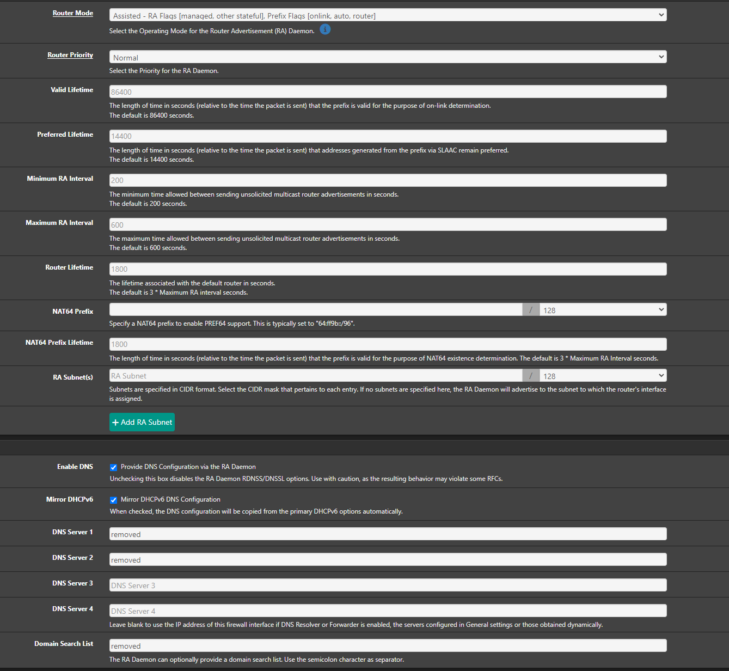
Task: Uncheck Provide DNS Configuration via RA Daemon
Action: pos(114,467)
